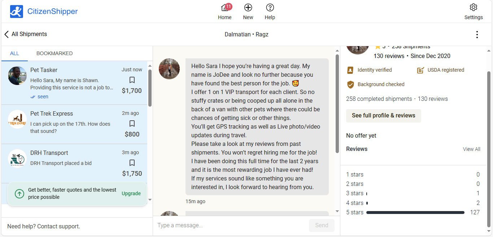Open See full profile & reviews
This screenshot has width=493, height=237.
pyautogui.click(x=383, y=116)
